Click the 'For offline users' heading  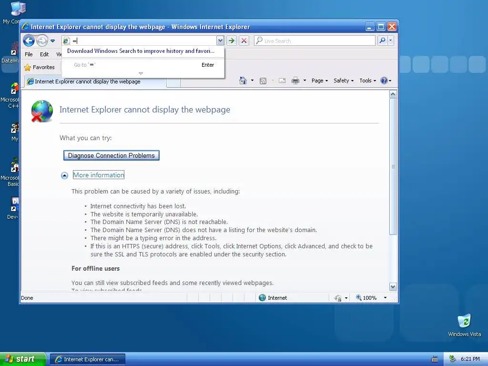pos(95,268)
